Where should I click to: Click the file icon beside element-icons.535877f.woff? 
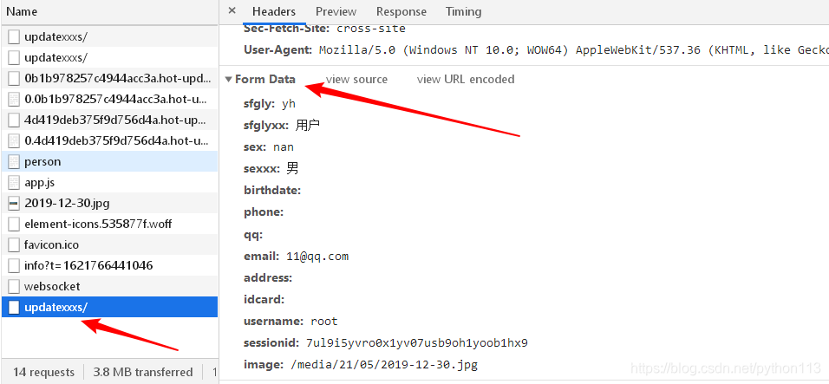[14, 224]
